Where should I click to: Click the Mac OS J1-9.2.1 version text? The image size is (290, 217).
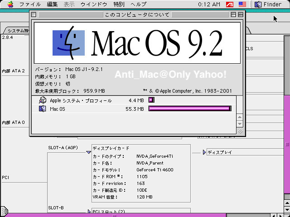(x=84, y=69)
